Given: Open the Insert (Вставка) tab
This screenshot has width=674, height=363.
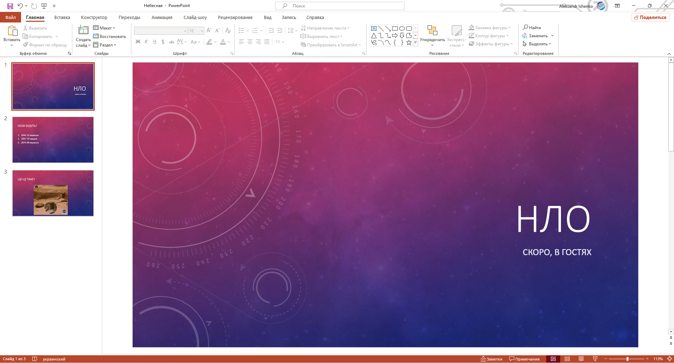Looking at the screenshot, I should (x=62, y=17).
